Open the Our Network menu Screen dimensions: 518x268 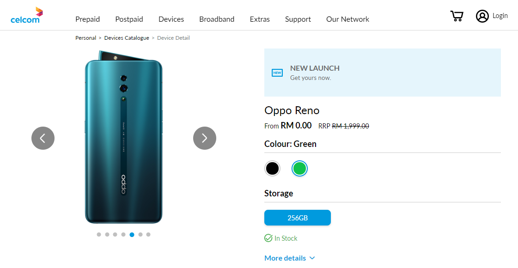[347, 19]
